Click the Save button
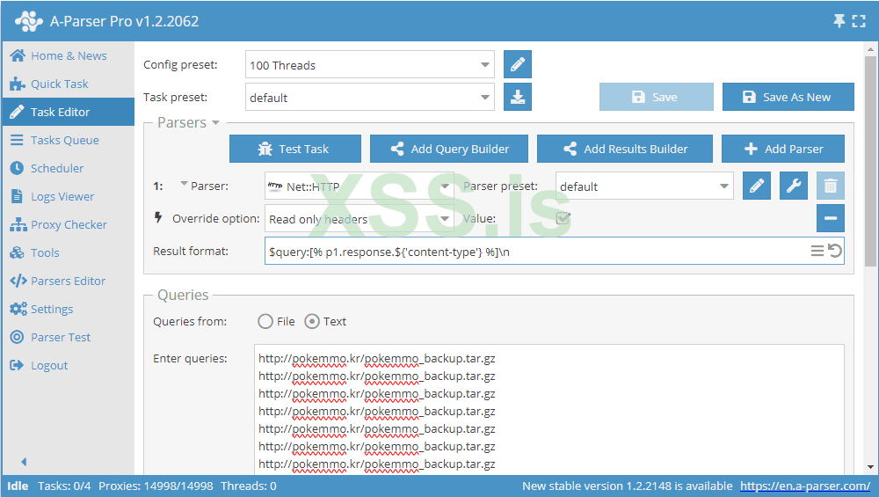The image size is (879, 497). (x=657, y=97)
